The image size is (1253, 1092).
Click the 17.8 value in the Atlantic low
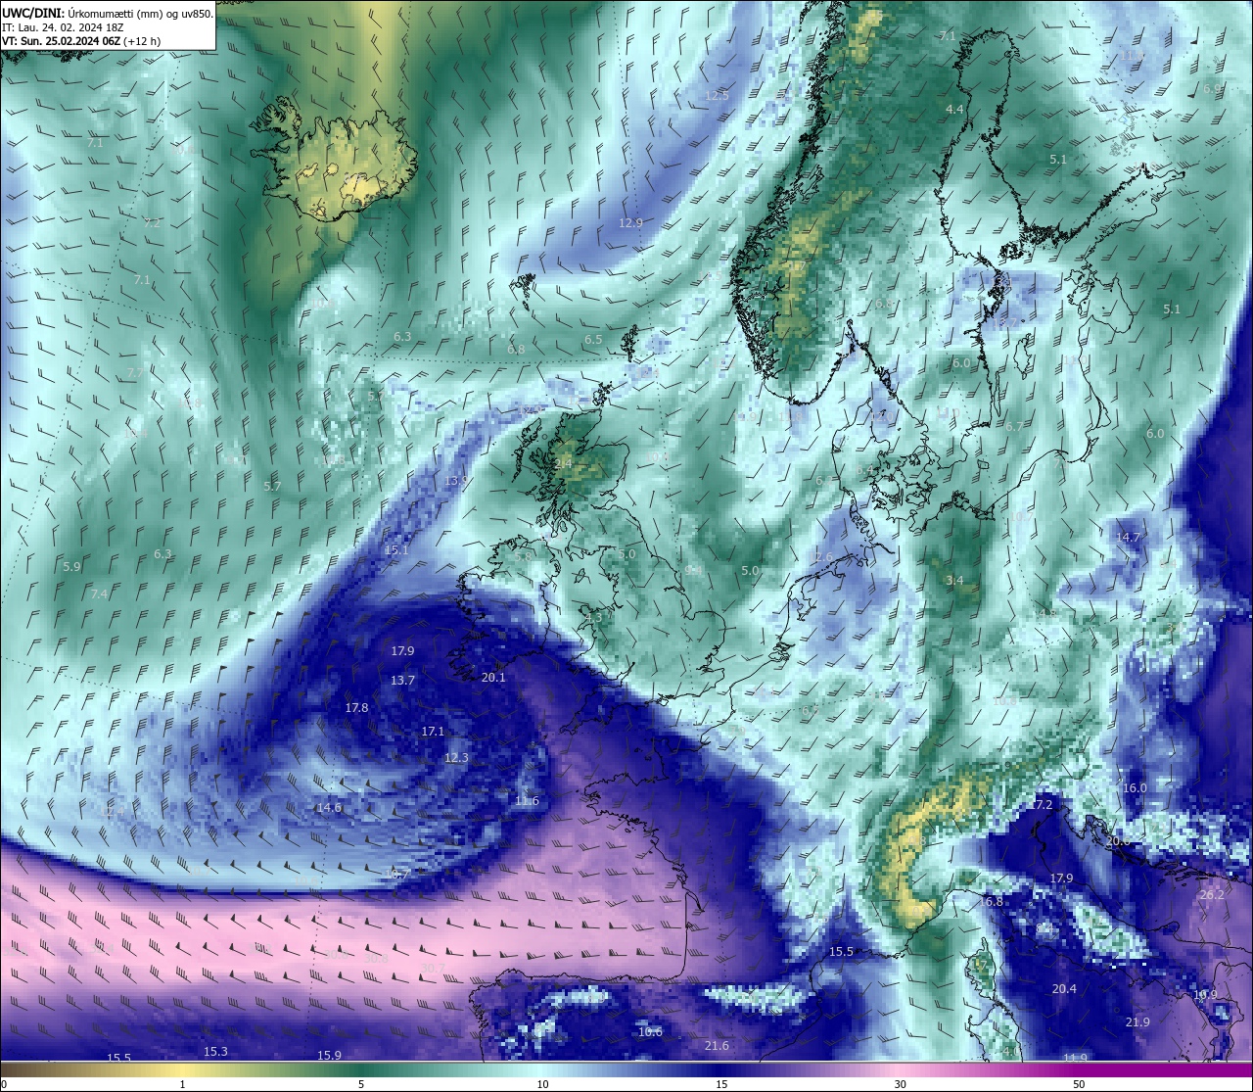356,708
